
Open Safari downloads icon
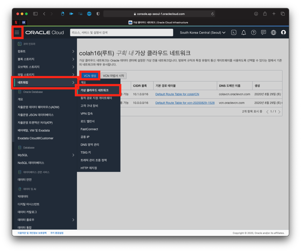256,14
